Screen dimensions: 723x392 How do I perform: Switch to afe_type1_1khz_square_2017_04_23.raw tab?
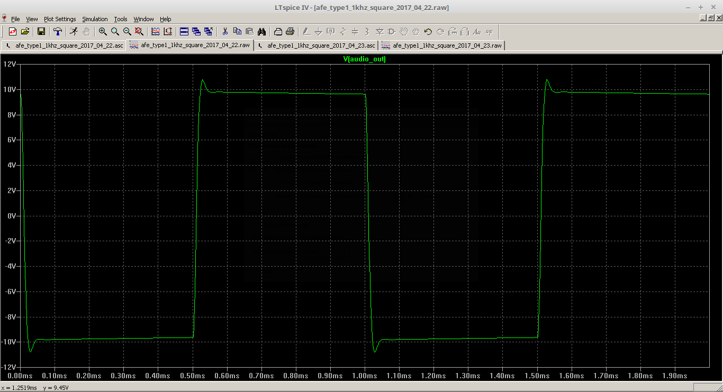[442, 45]
